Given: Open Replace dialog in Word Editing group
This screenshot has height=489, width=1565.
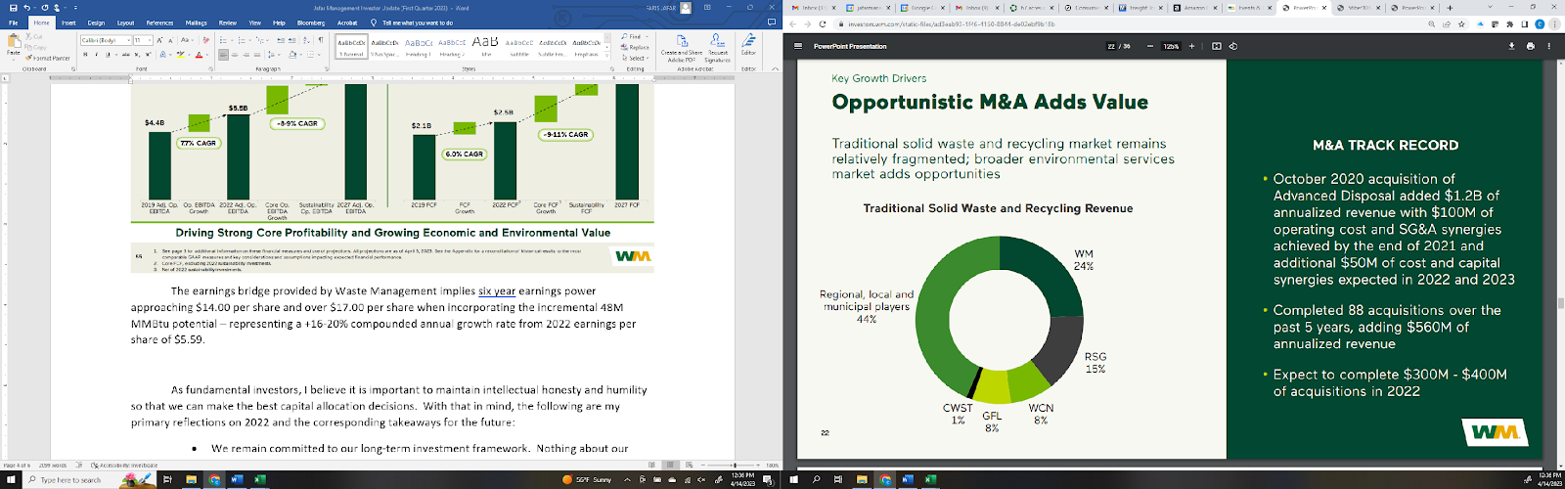Looking at the screenshot, I should 635,47.
